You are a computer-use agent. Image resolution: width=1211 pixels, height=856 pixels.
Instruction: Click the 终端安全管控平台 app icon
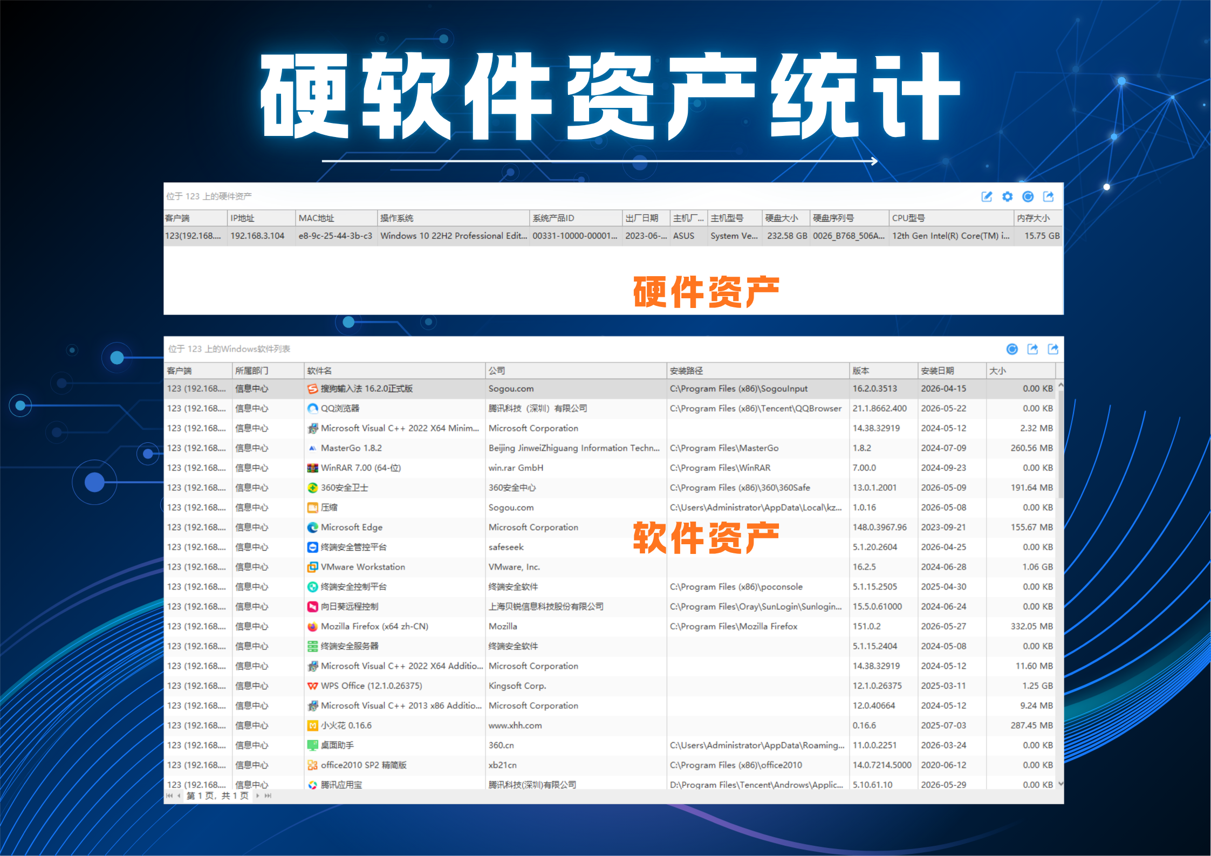click(x=312, y=547)
